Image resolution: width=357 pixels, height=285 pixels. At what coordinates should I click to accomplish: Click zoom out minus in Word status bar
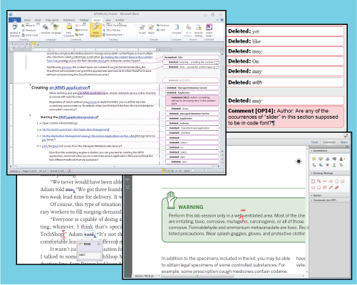click(x=193, y=171)
